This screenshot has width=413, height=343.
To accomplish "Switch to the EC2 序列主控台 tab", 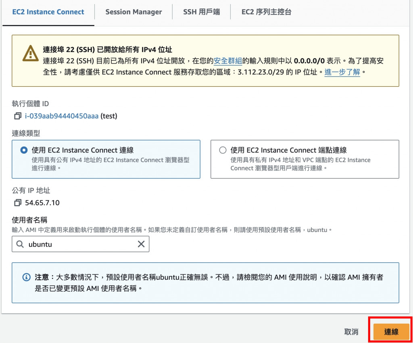I will (266, 12).
